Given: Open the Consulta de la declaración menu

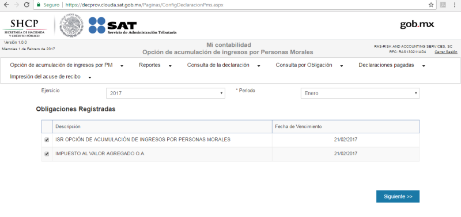Looking at the screenshot, I should coord(218,65).
